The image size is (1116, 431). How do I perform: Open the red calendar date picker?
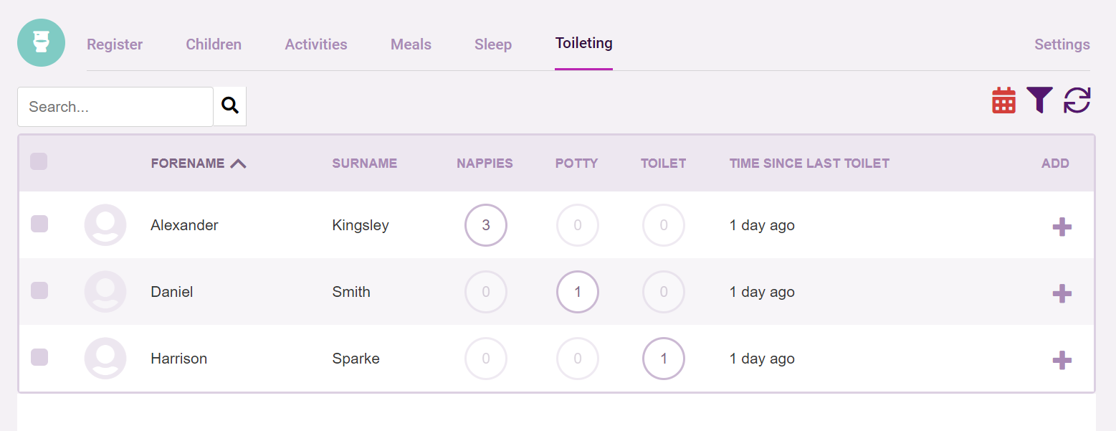pos(1003,100)
